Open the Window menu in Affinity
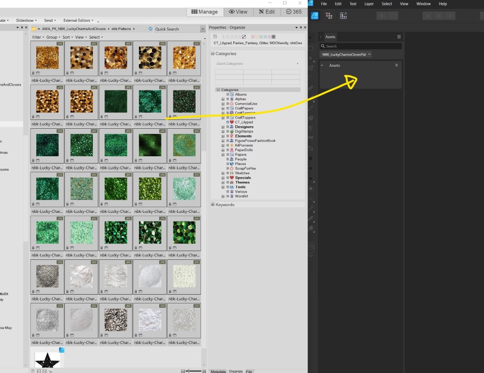The width and height of the screenshot is (484, 373). click(423, 4)
